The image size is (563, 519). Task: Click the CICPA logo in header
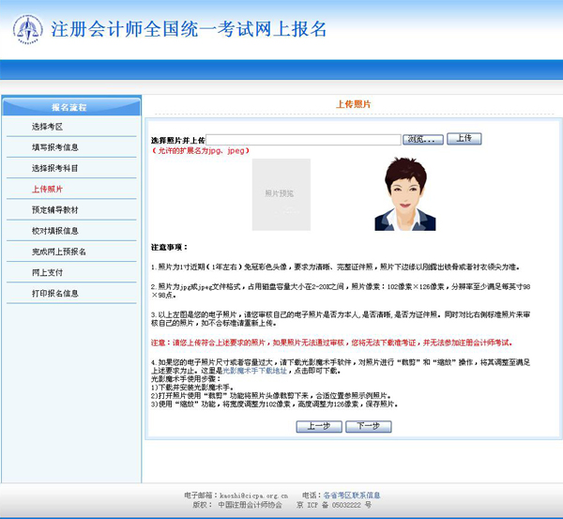pos(28,29)
